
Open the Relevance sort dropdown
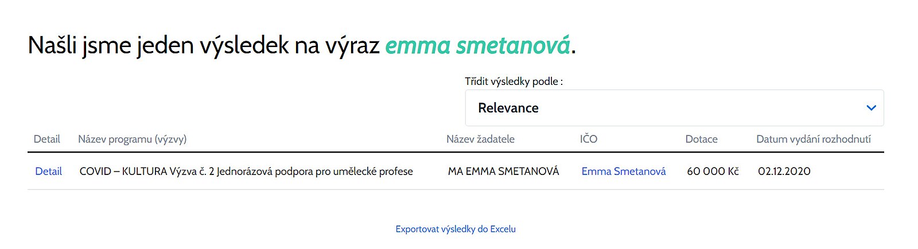click(x=674, y=108)
